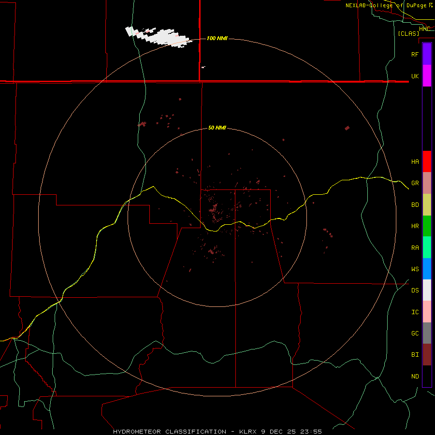Click the '9 DEC 25' date text
This screenshot has height=435, width=435.
click(x=278, y=432)
